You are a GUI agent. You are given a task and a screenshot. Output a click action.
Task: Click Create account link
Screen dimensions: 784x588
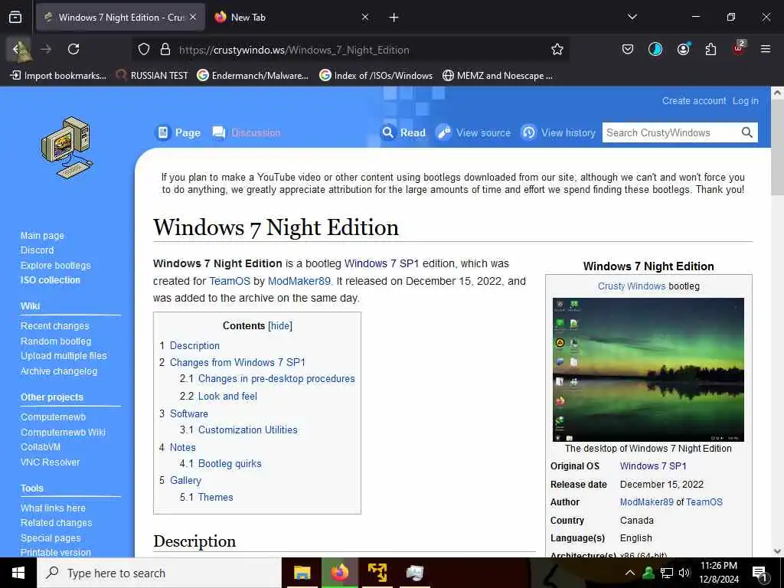[694, 100]
